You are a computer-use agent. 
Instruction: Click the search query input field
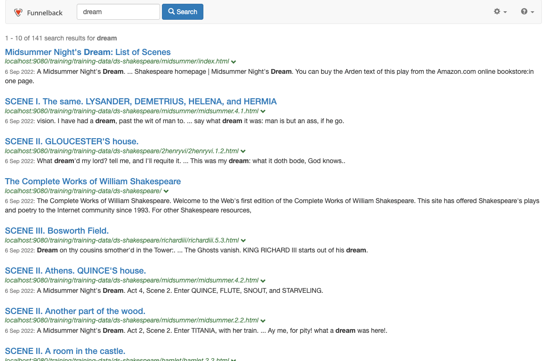118,12
